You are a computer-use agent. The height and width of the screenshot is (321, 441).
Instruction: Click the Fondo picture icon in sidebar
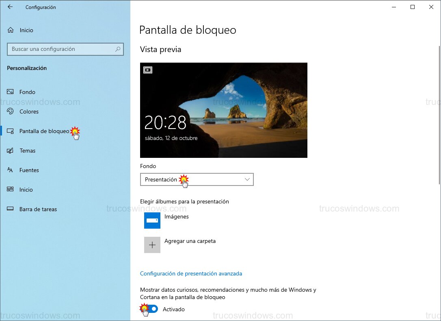click(11, 92)
